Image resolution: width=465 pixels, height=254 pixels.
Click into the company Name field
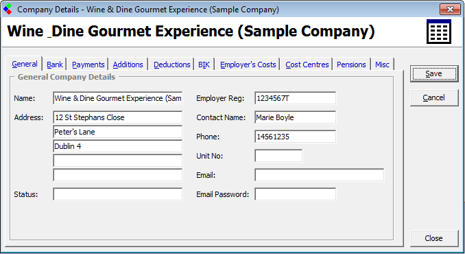(x=118, y=98)
